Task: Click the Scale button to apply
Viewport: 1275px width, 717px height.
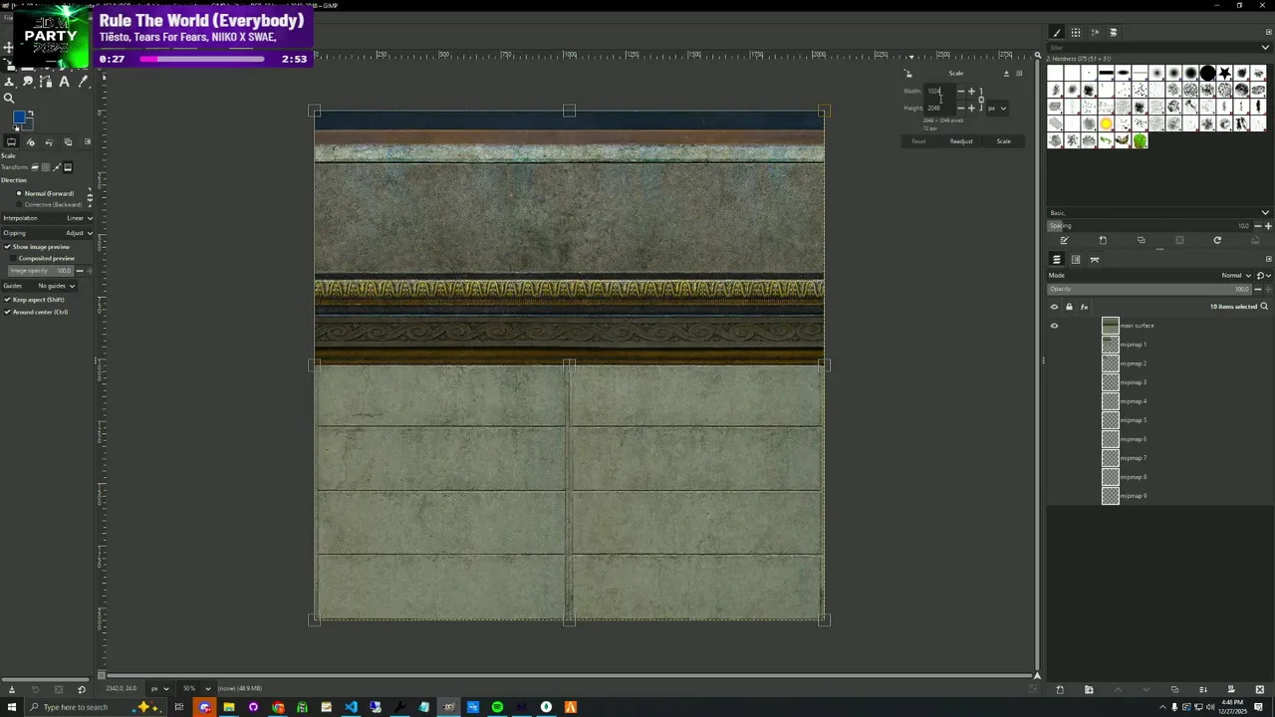Action: [1003, 141]
